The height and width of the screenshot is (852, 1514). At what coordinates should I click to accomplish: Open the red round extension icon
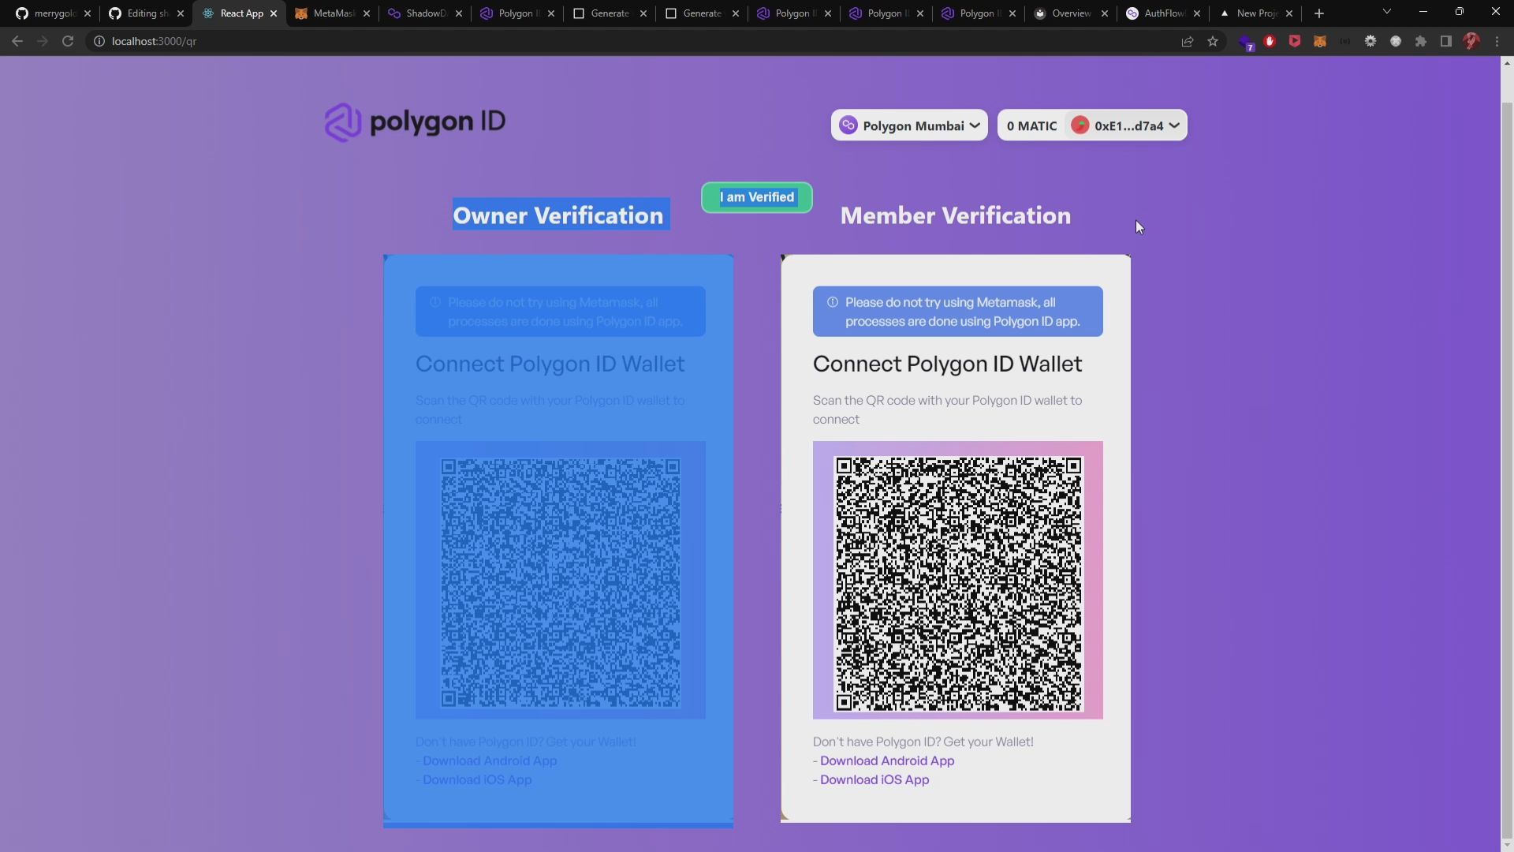pos(1270,41)
